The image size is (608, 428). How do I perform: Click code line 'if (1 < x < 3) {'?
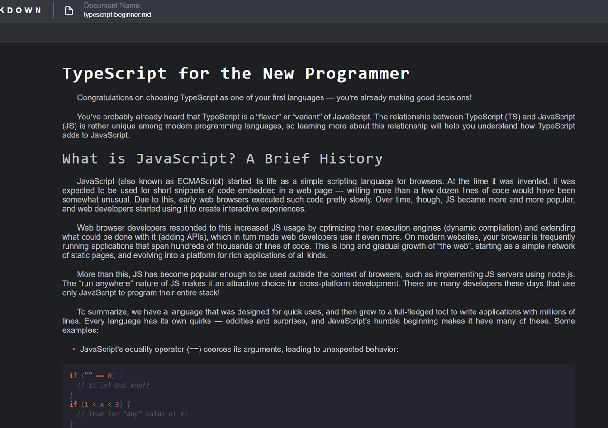coord(100,404)
